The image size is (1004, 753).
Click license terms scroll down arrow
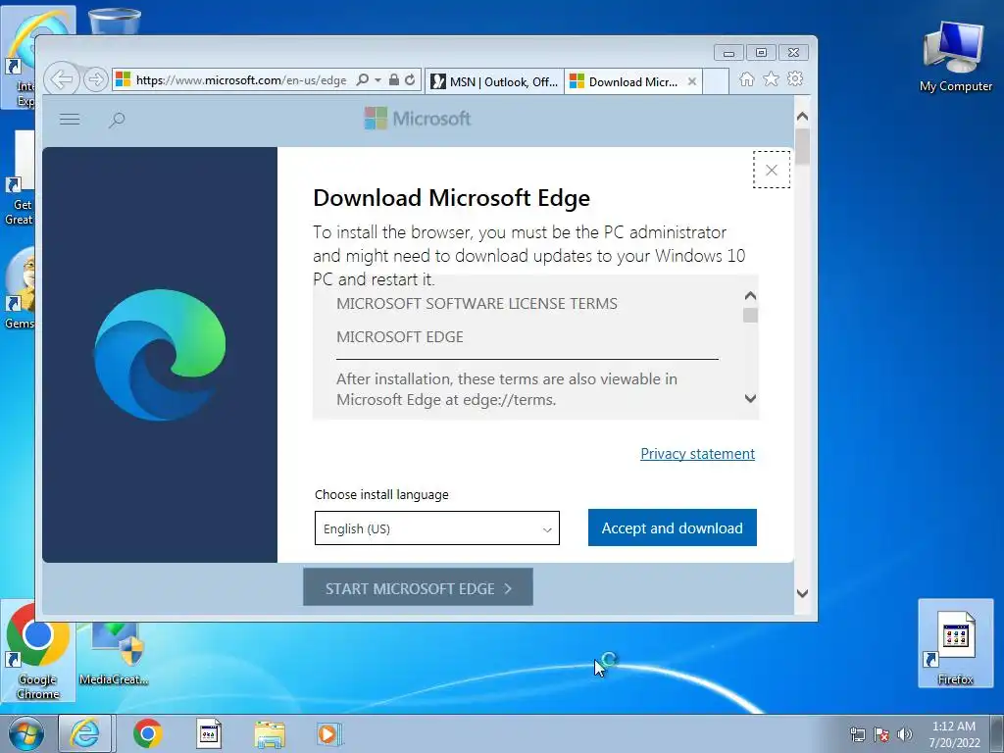click(x=750, y=398)
